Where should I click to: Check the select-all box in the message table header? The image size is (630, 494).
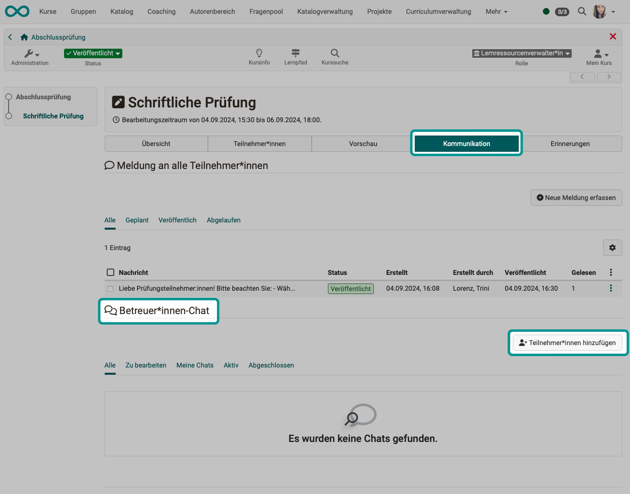(110, 272)
